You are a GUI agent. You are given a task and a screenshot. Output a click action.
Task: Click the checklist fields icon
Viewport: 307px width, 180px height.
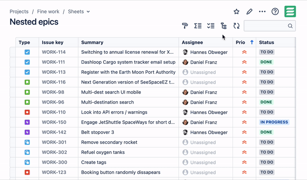coord(211,26)
